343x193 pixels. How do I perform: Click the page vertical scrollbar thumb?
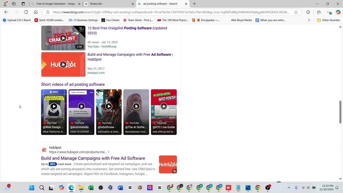coord(340,112)
